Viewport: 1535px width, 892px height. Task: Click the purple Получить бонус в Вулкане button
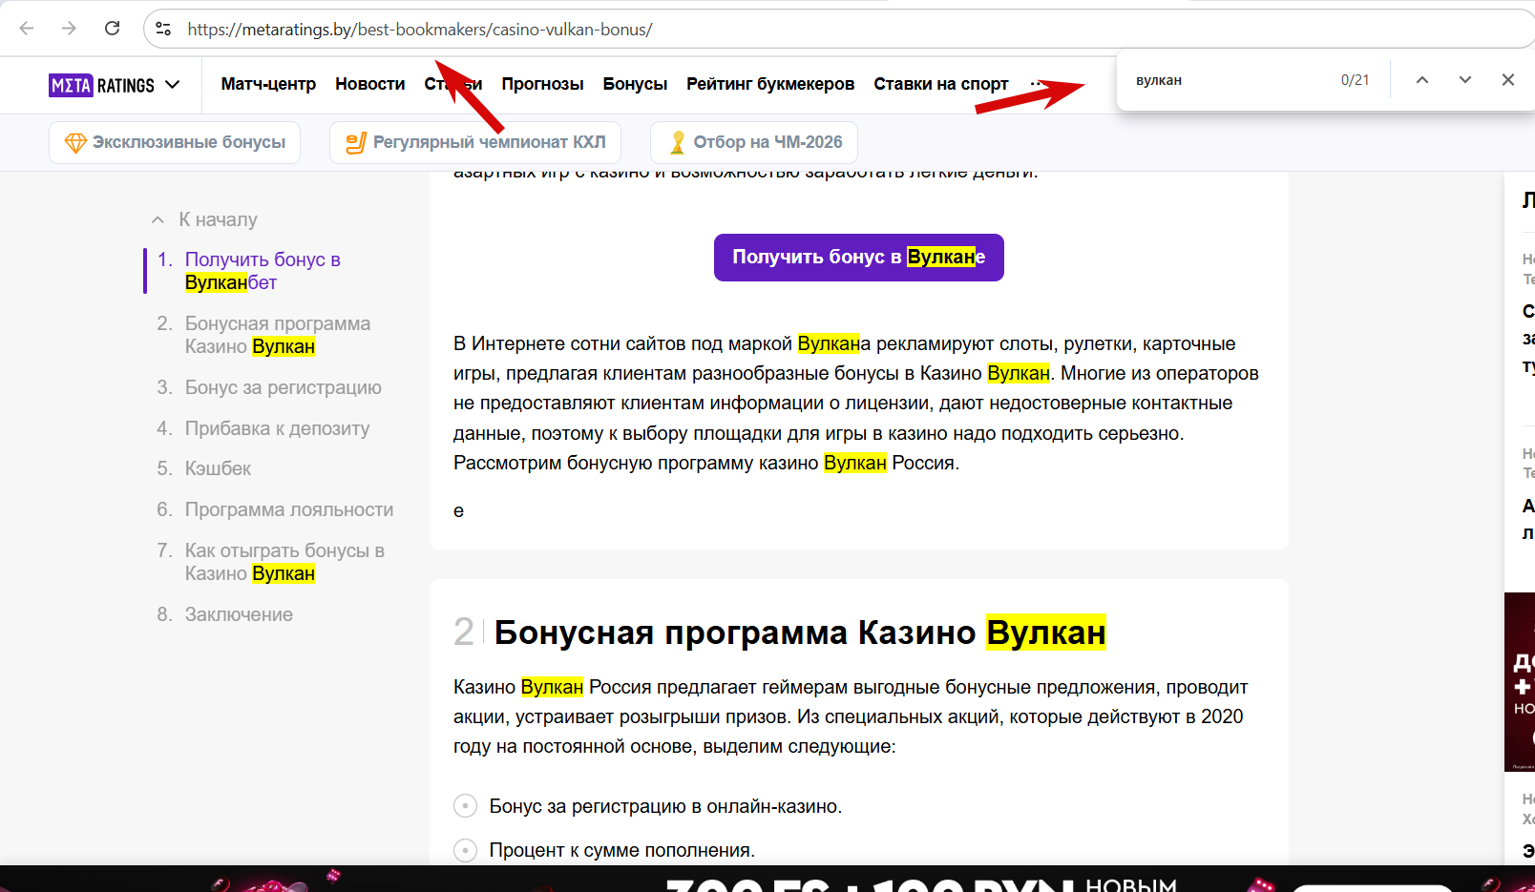tap(859, 258)
